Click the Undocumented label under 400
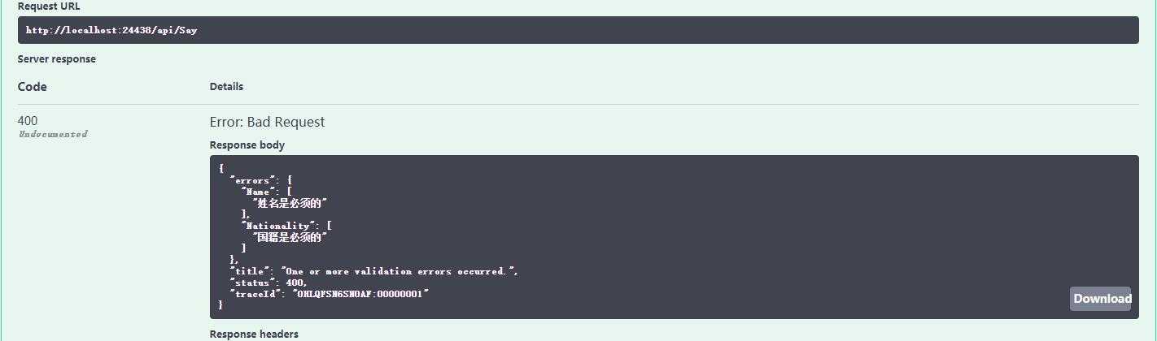The image size is (1157, 341). 53,134
